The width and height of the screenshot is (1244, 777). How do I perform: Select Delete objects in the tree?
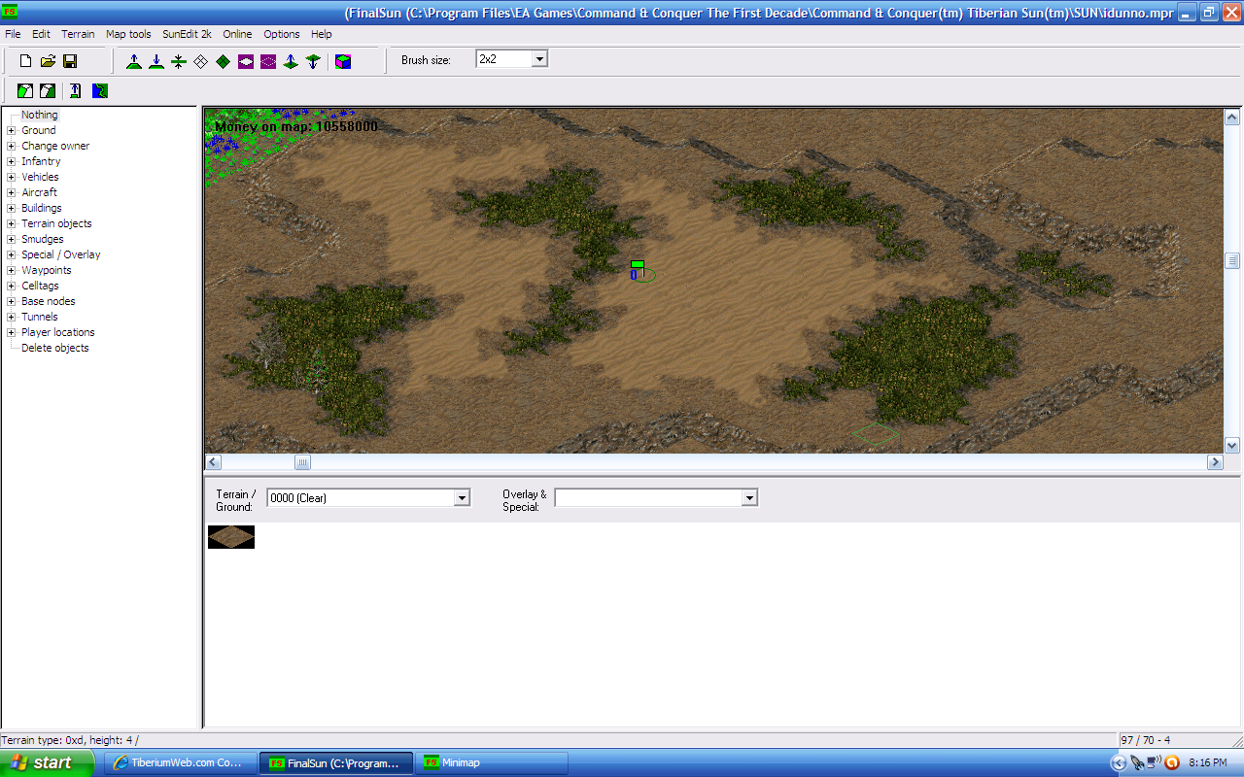click(55, 348)
